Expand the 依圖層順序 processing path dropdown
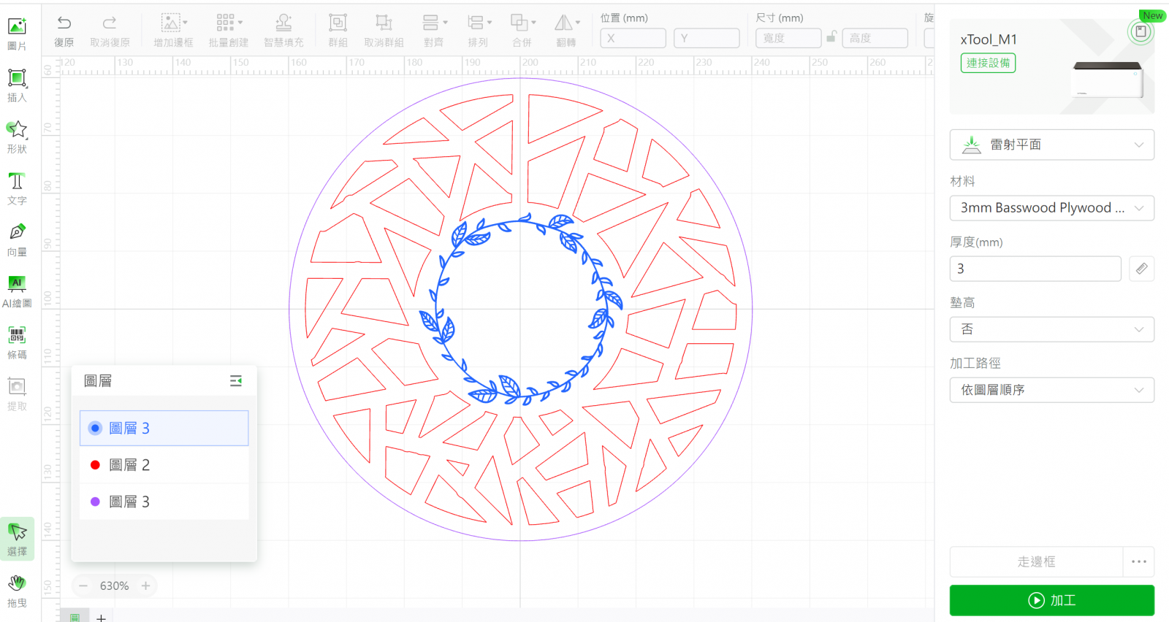The image size is (1169, 622). tap(1051, 390)
